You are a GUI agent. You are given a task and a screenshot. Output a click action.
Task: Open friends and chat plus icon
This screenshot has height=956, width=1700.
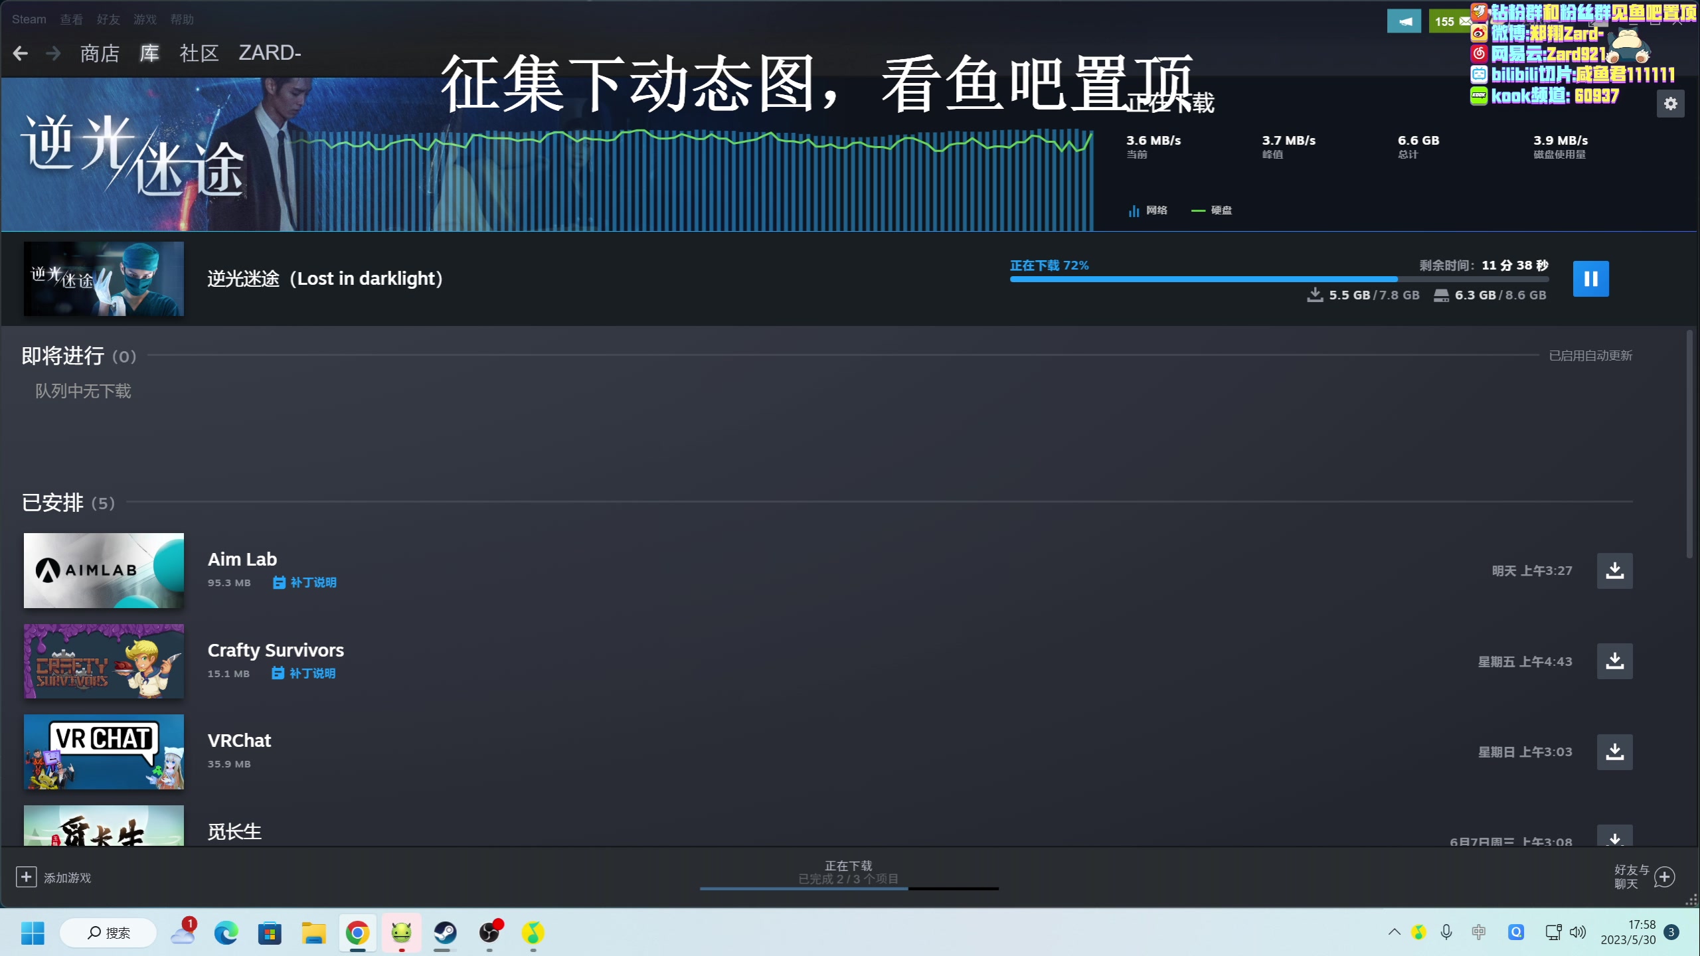1664,877
